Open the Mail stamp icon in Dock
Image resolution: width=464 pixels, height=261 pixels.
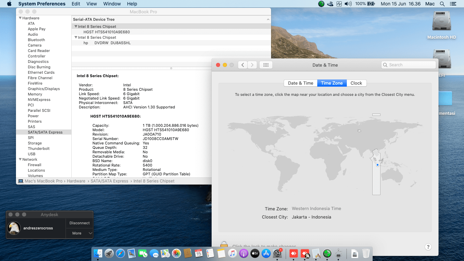pyautogui.click(x=131, y=253)
